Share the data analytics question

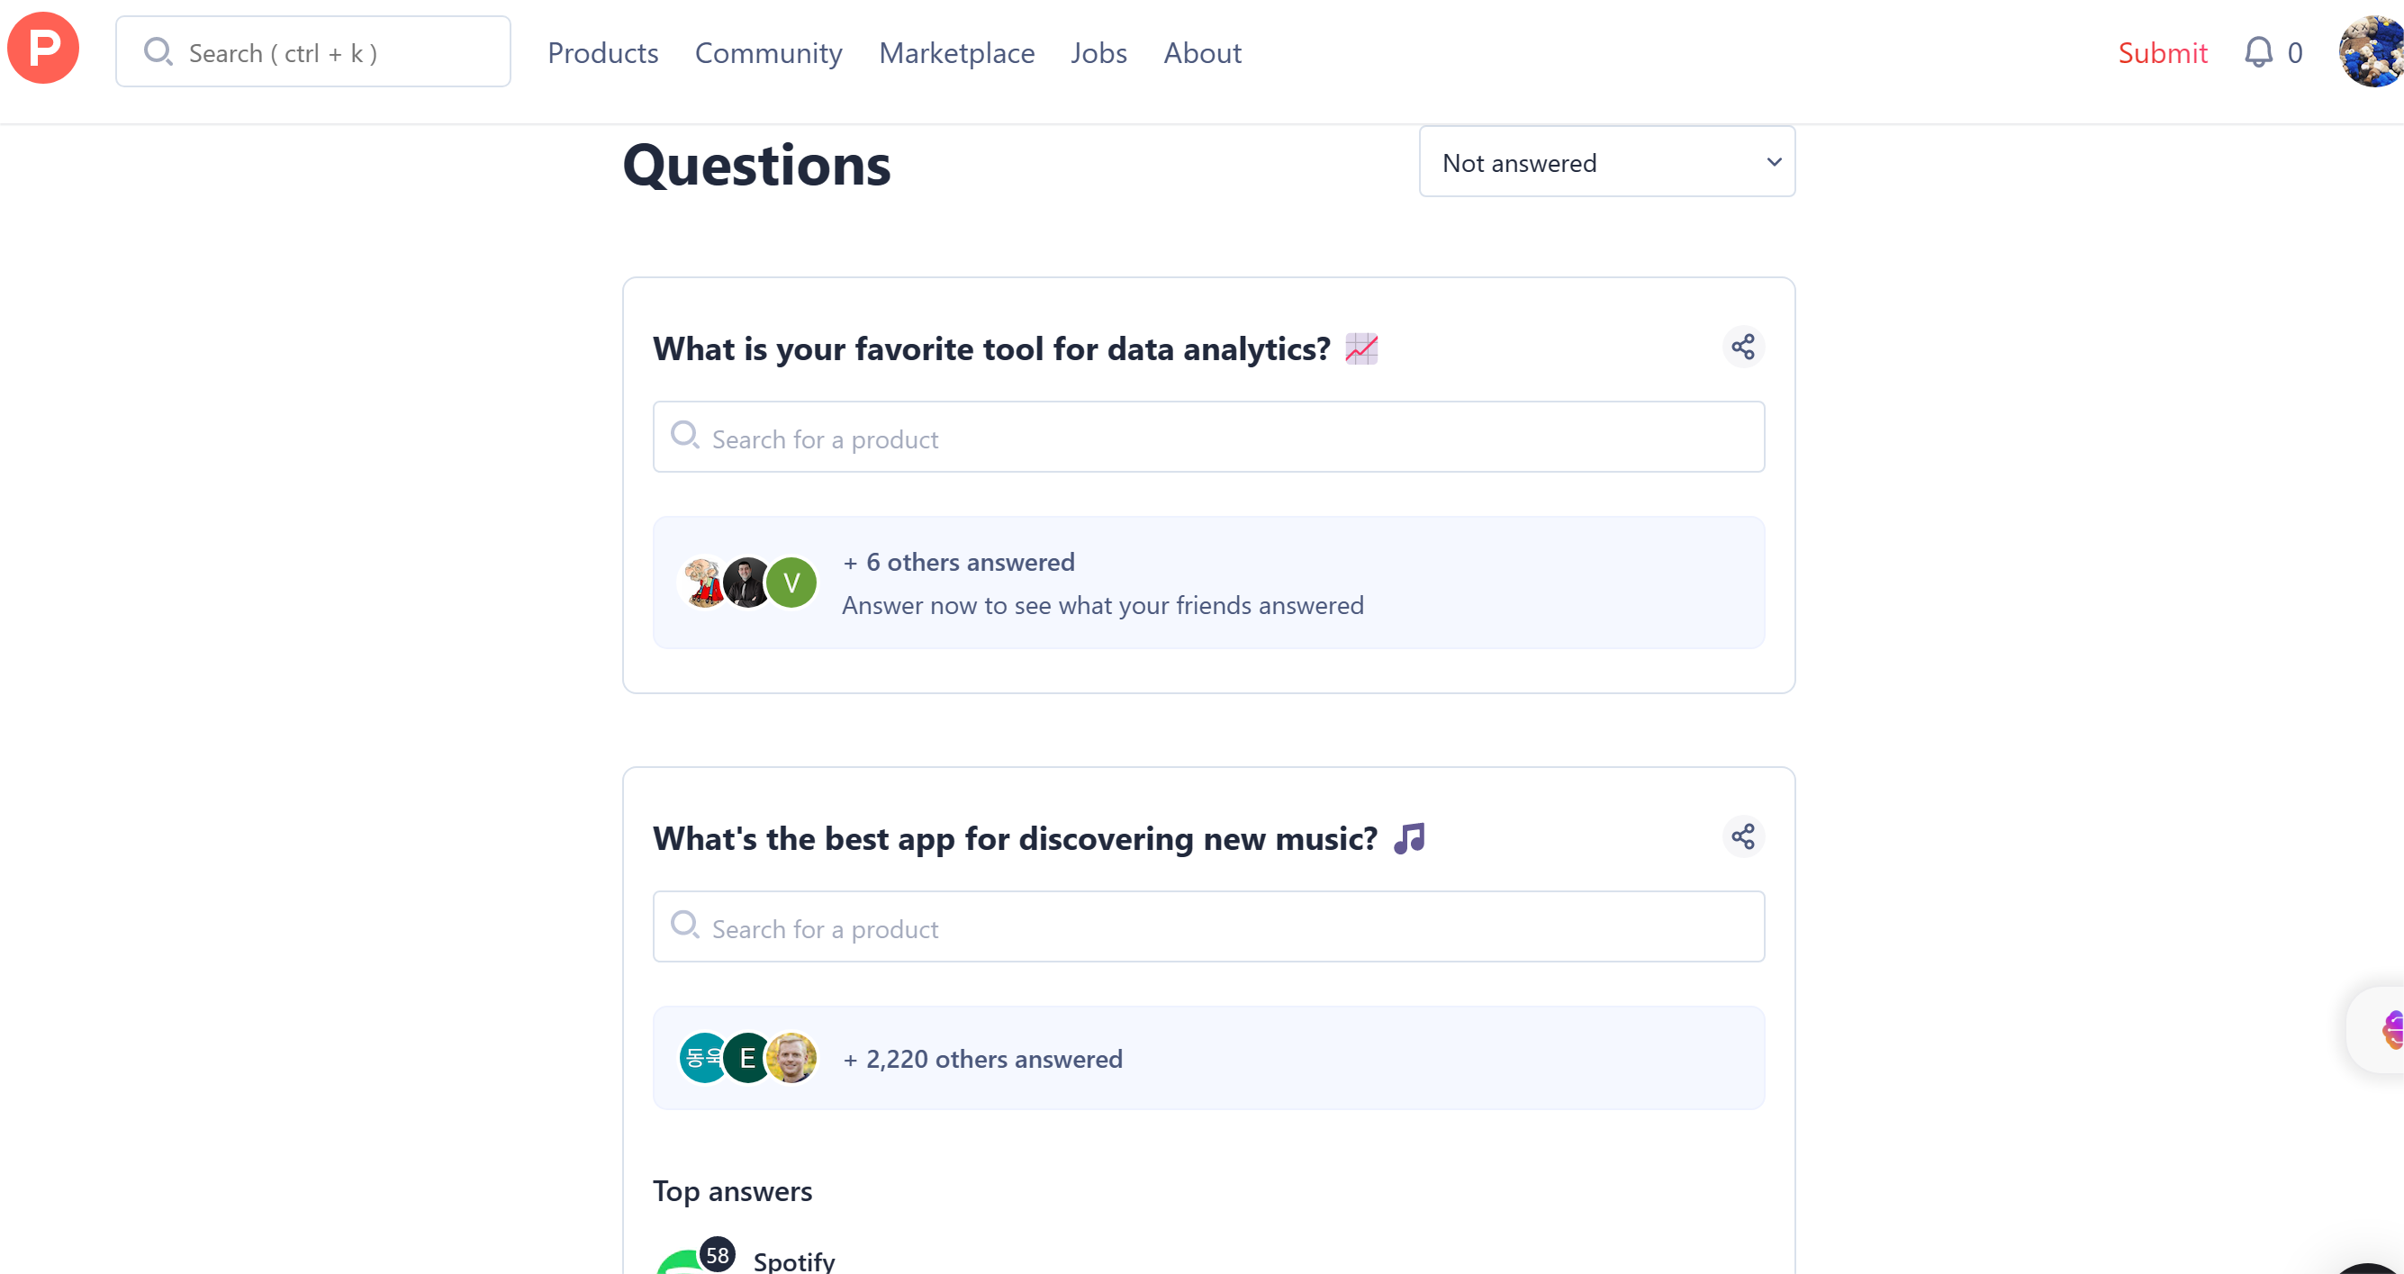click(x=1742, y=348)
